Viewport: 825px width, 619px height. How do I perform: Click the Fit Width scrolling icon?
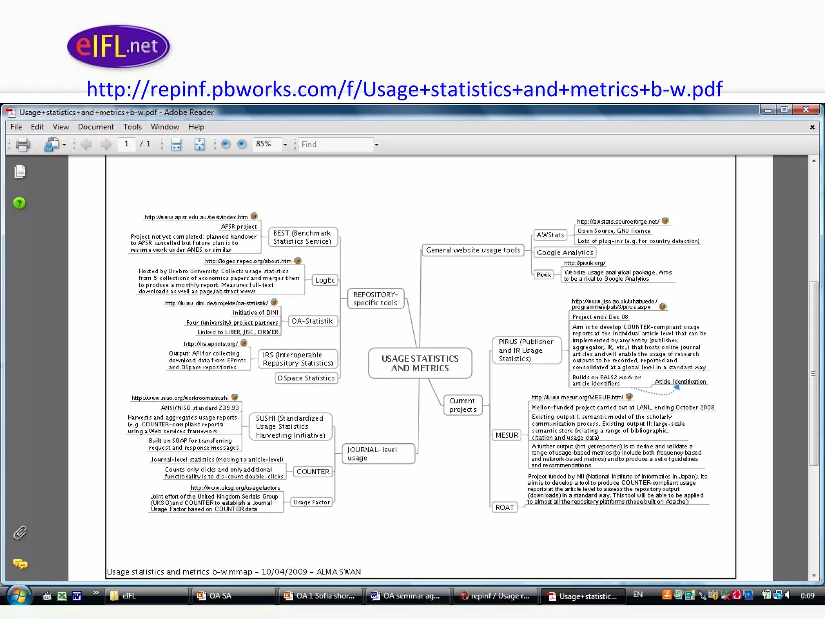click(176, 144)
